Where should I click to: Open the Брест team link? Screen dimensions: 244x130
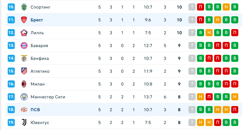[37, 20]
